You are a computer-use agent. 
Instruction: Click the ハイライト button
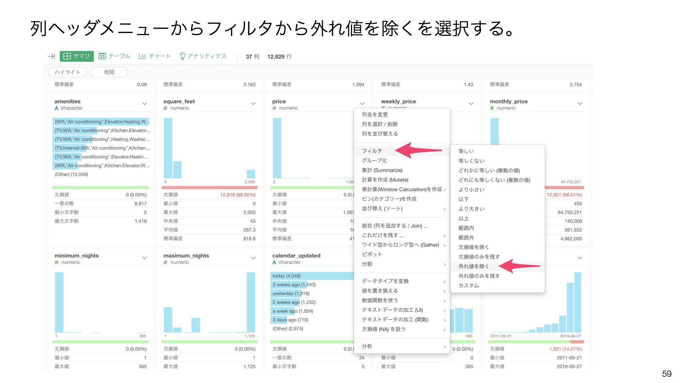click(x=67, y=72)
